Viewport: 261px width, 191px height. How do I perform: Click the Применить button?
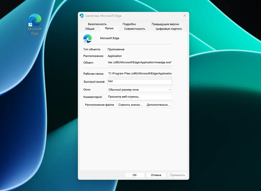177,175
